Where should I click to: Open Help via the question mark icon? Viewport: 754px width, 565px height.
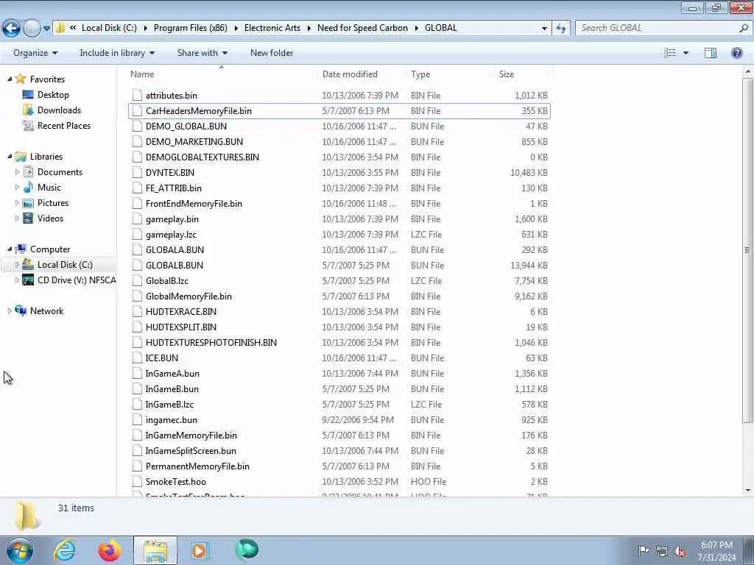pyautogui.click(x=736, y=53)
